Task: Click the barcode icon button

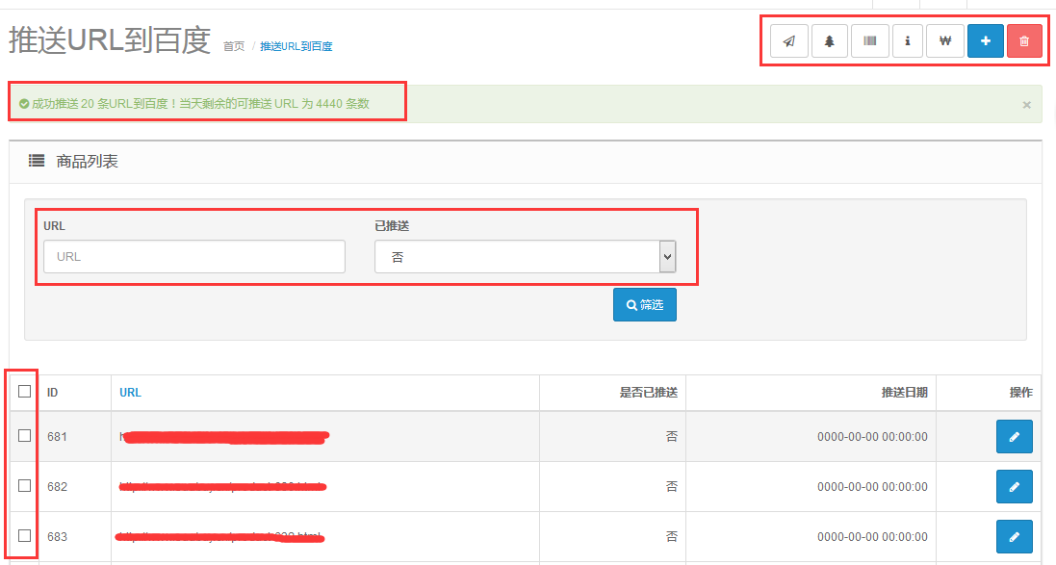Action: [x=869, y=41]
